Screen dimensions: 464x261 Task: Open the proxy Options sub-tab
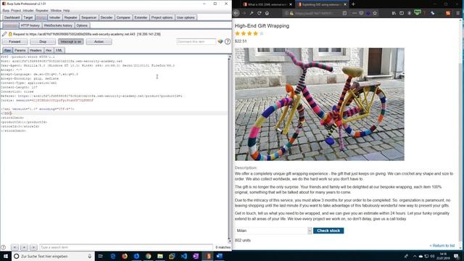(82, 25)
